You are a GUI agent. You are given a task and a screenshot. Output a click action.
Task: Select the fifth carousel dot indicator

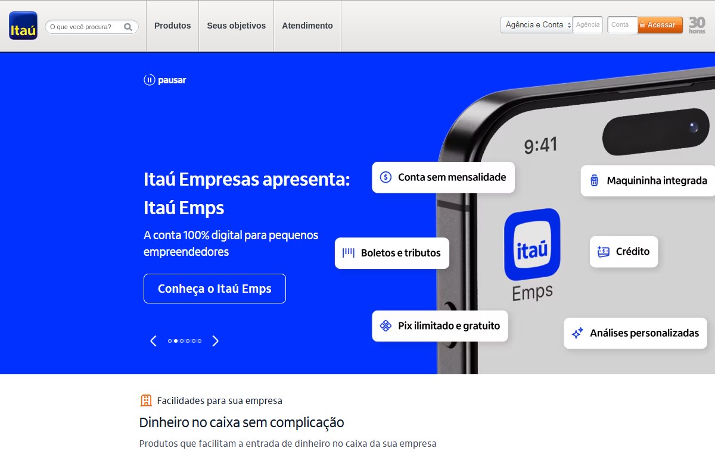[194, 341]
